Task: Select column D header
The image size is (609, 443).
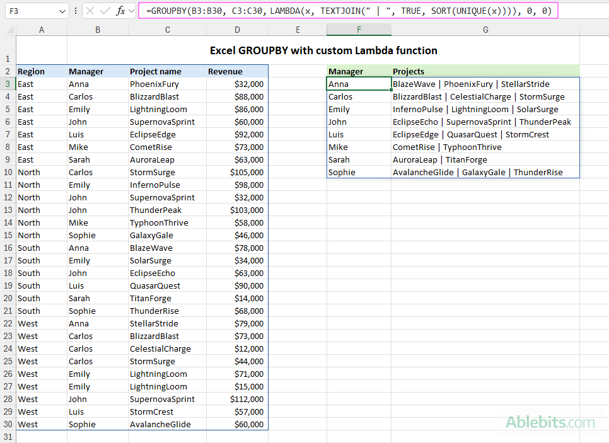Action: coord(237,30)
